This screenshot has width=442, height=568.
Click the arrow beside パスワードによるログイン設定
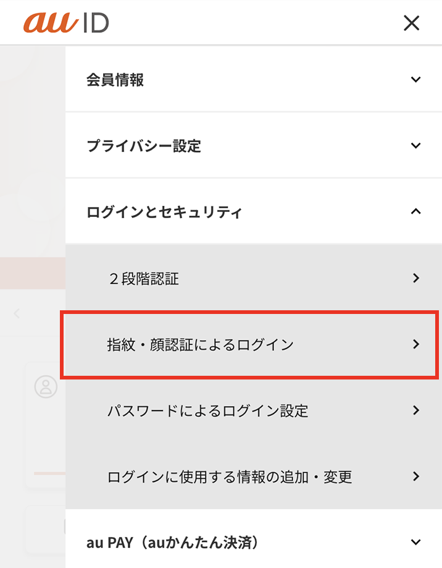click(417, 410)
